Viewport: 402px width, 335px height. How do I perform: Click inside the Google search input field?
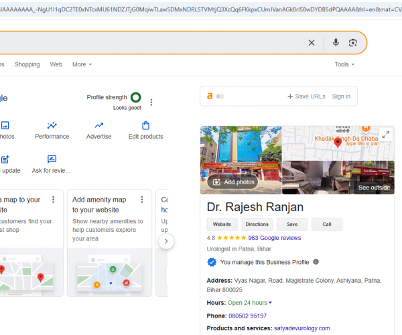tap(151, 43)
